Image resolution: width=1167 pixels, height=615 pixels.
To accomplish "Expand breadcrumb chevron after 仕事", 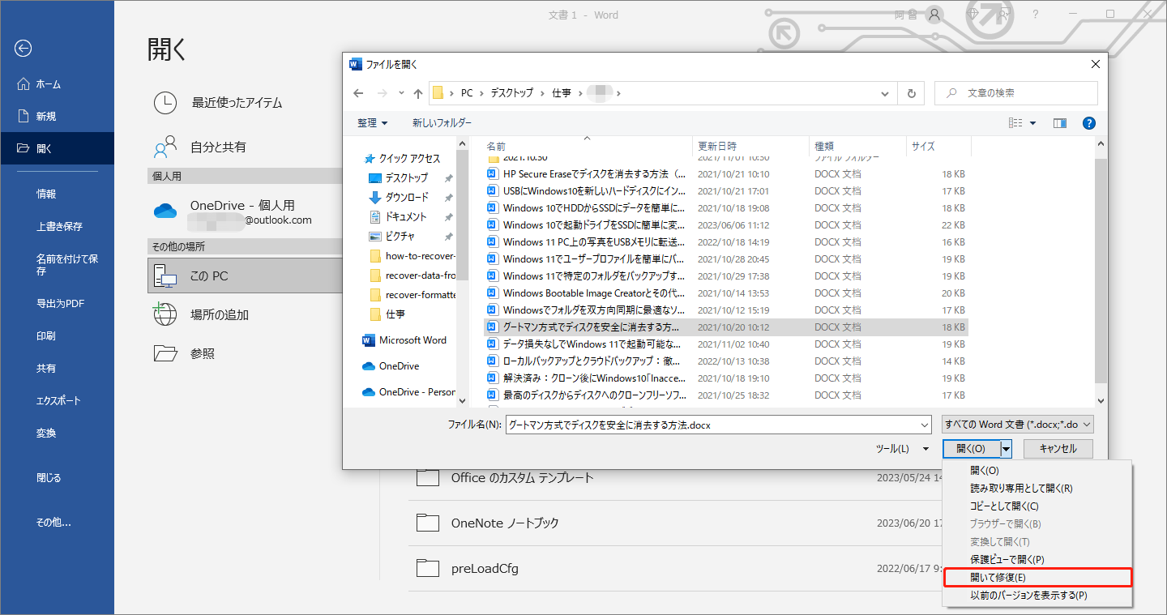I will 579,93.
